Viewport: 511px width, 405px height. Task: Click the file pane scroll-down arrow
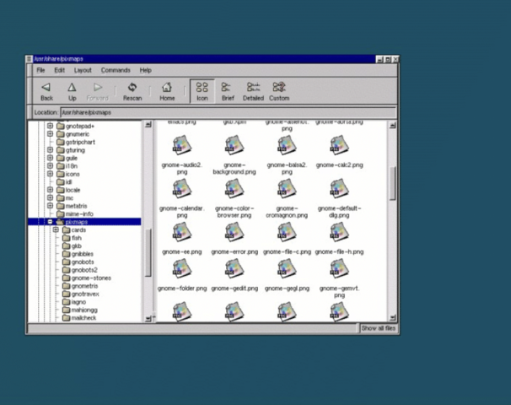pyautogui.click(x=393, y=317)
